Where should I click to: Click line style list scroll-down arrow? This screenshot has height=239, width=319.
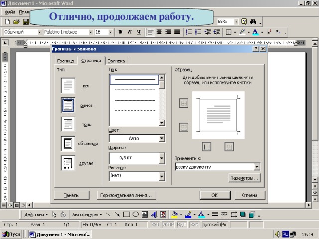[x=162, y=123]
